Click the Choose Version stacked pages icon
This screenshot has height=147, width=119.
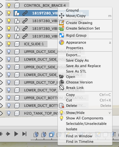coord(62,82)
